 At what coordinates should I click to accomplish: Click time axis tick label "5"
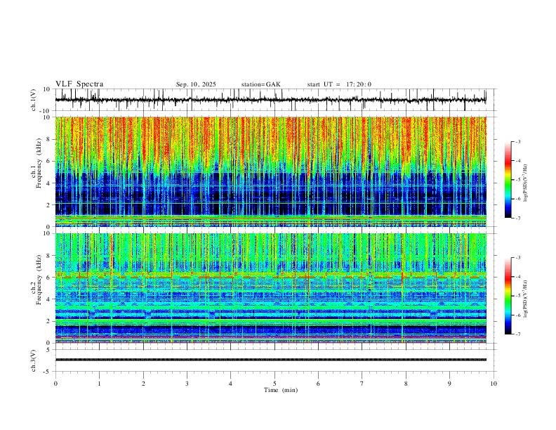pos(274,384)
